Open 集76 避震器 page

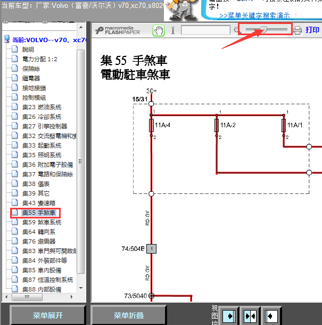39,241
